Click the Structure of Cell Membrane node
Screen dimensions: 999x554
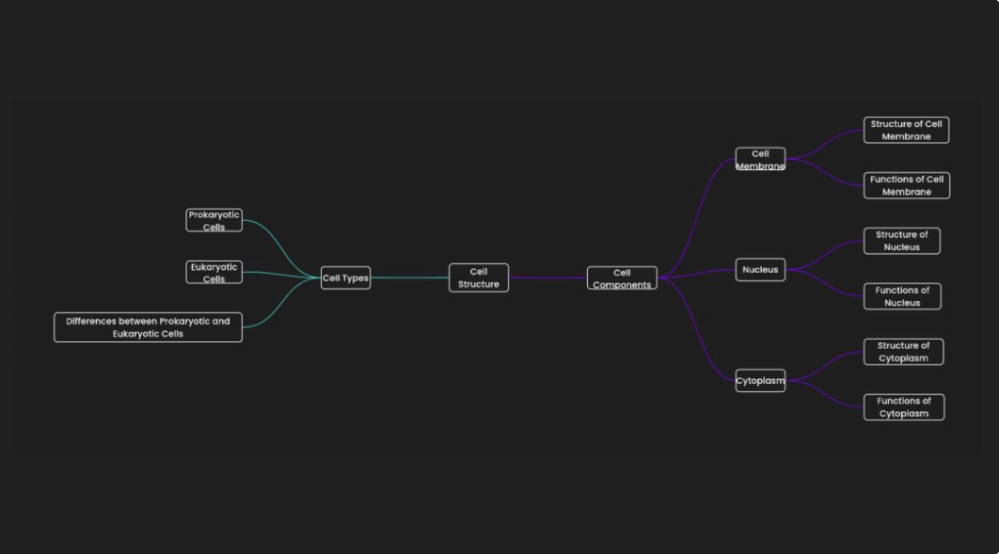click(x=906, y=129)
